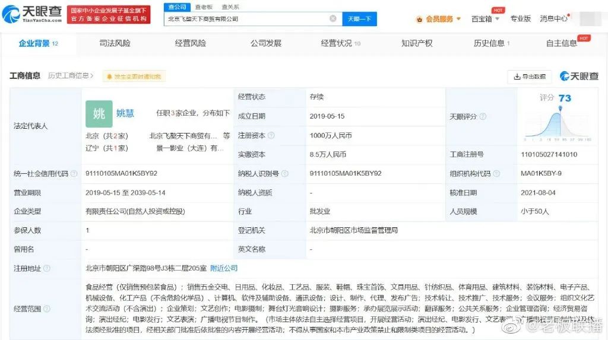This screenshot has width=608, height=340.
Task: Select 小于50人 staff size value
Action: [535, 211]
